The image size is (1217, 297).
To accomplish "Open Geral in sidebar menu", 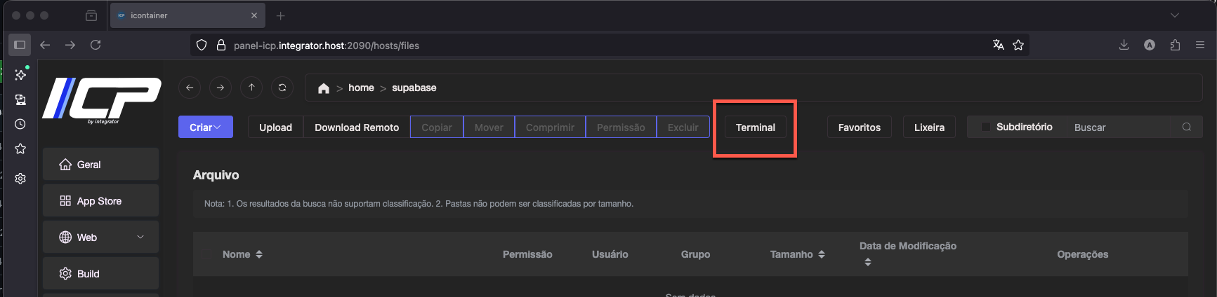I will click(100, 164).
